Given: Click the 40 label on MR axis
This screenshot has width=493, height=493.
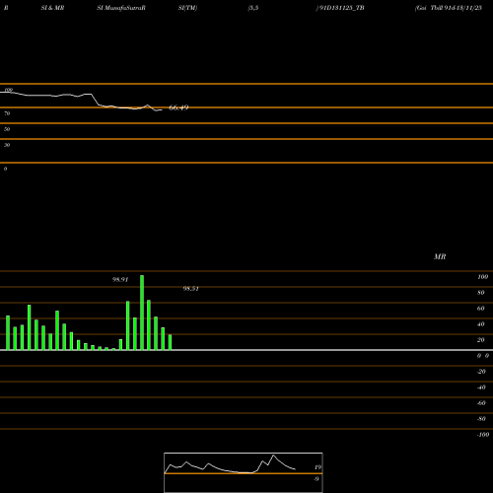Looking at the screenshot, I should tap(481, 324).
